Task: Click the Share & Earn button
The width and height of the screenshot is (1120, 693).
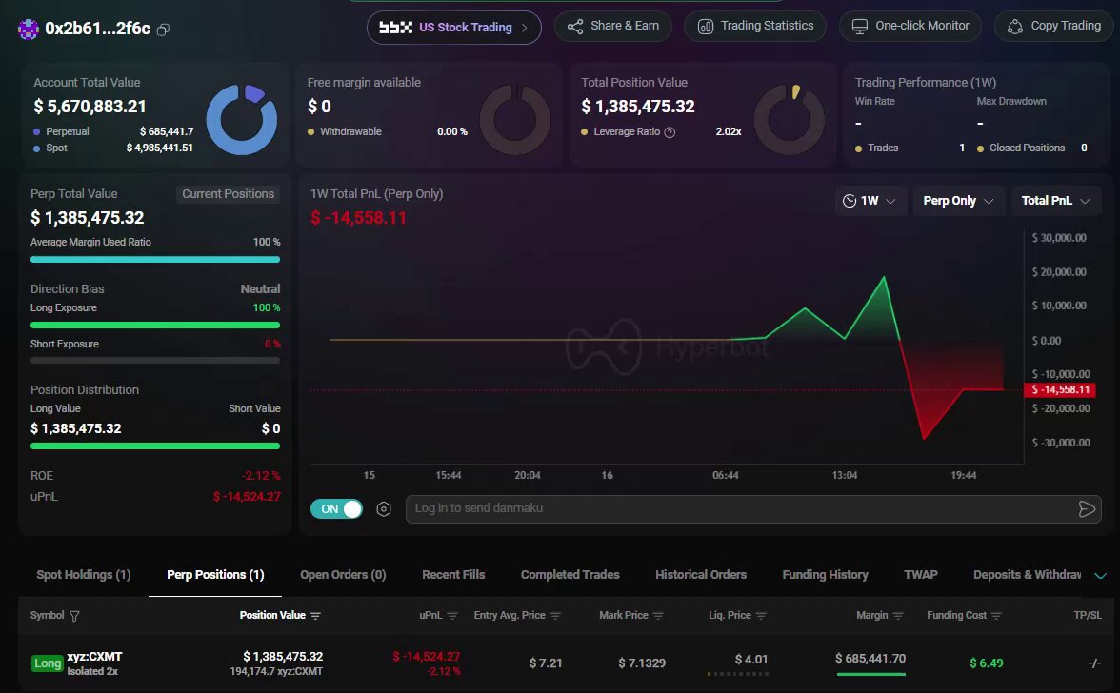Action: [x=613, y=27]
